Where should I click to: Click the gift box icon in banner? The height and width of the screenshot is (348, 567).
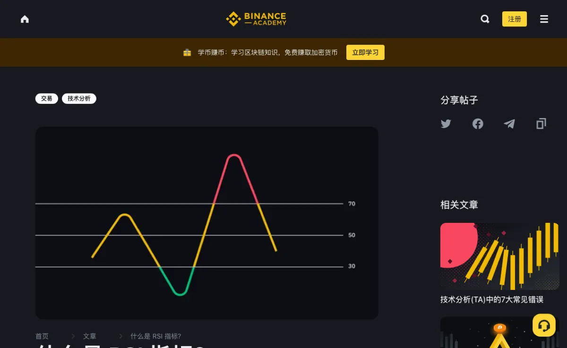tap(187, 52)
